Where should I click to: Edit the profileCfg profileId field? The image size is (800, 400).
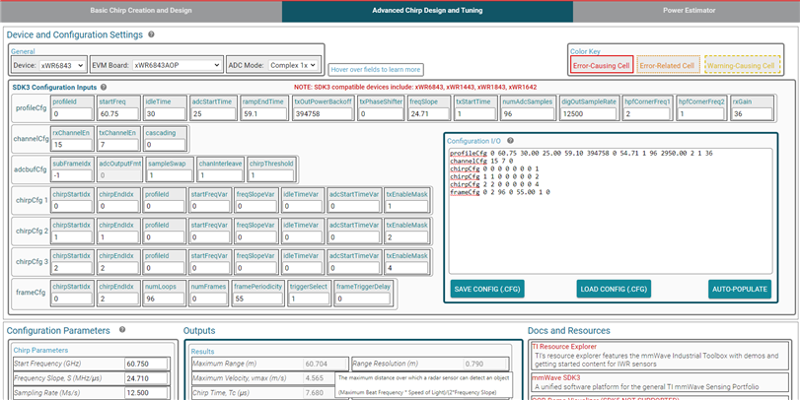click(72, 114)
